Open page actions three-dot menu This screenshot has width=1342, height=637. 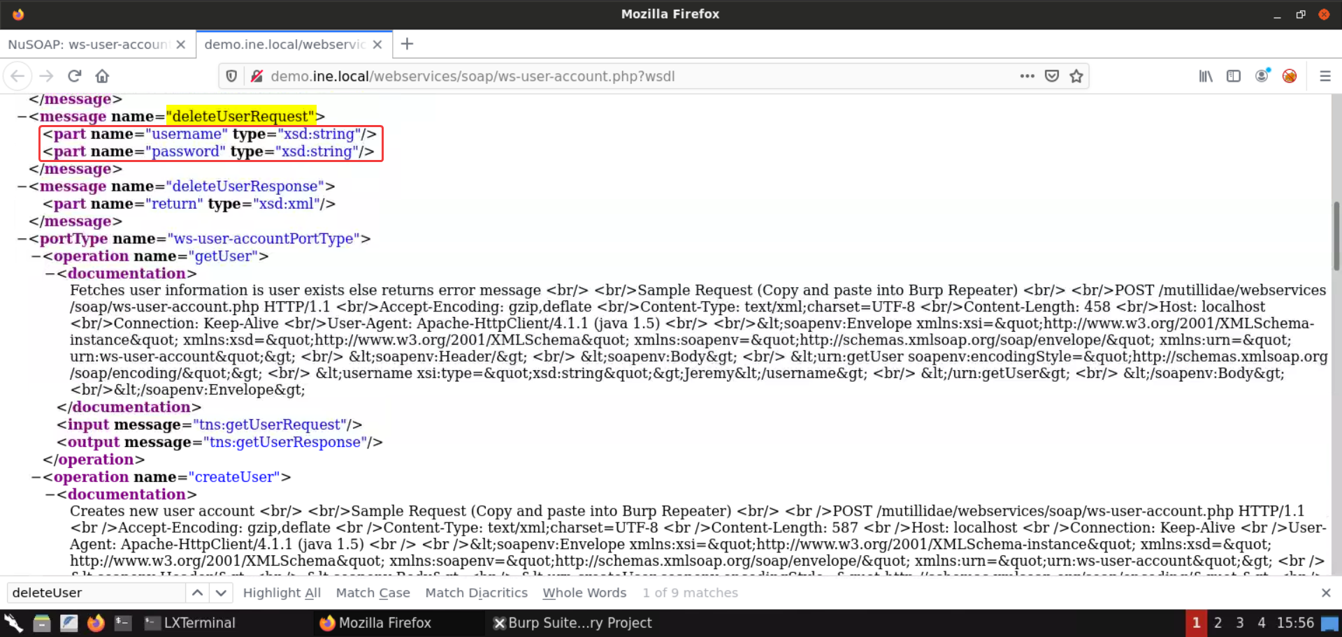[x=1027, y=76]
